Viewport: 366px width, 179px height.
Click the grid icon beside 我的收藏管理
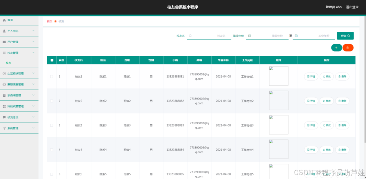[4, 106]
